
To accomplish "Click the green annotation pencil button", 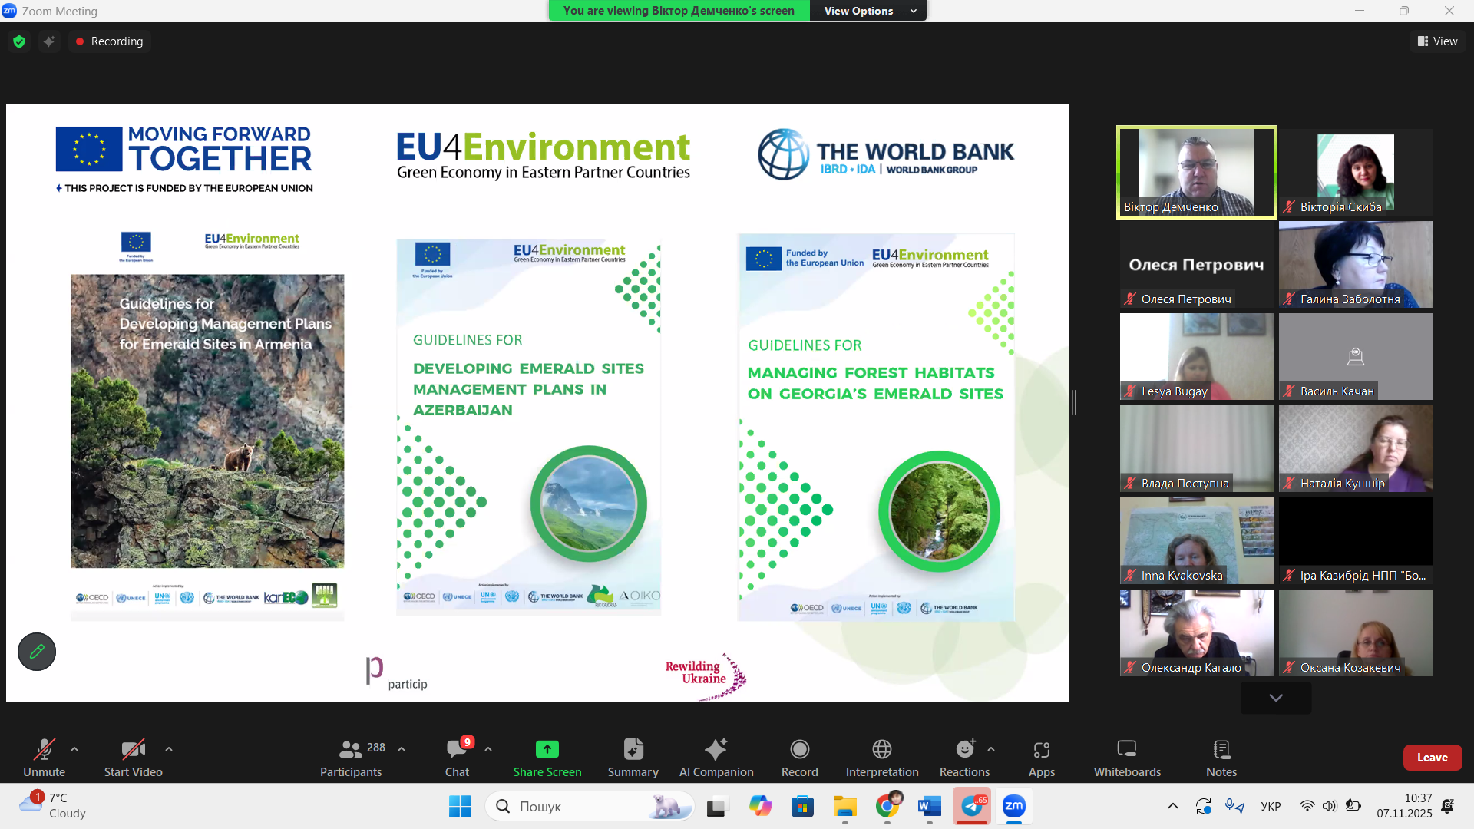I will pyautogui.click(x=37, y=652).
